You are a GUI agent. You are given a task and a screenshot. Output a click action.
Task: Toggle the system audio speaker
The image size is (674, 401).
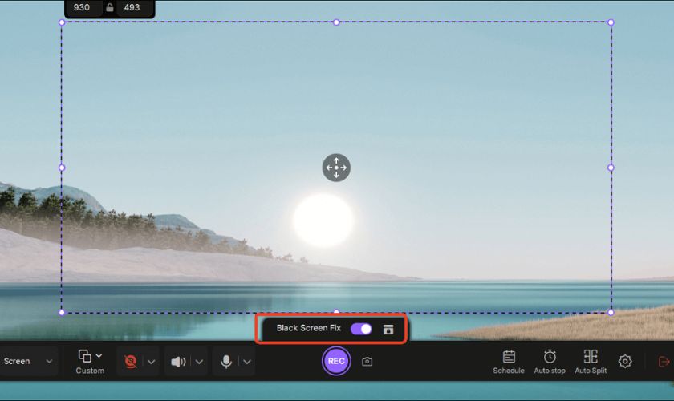tap(178, 362)
